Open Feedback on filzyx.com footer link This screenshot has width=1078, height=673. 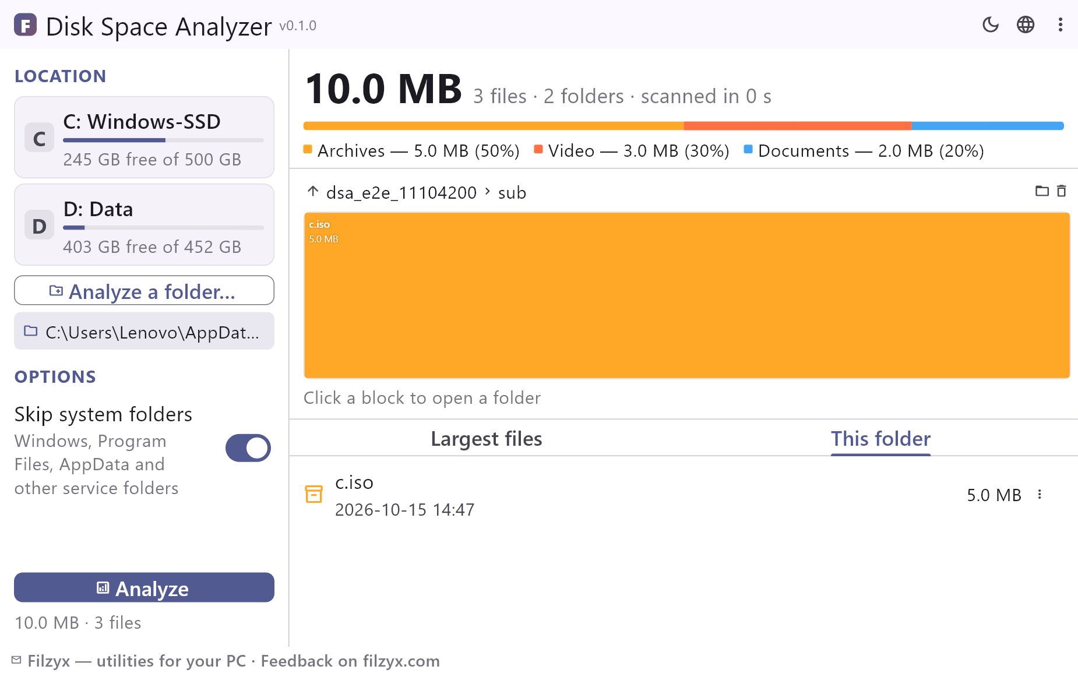[x=350, y=661]
